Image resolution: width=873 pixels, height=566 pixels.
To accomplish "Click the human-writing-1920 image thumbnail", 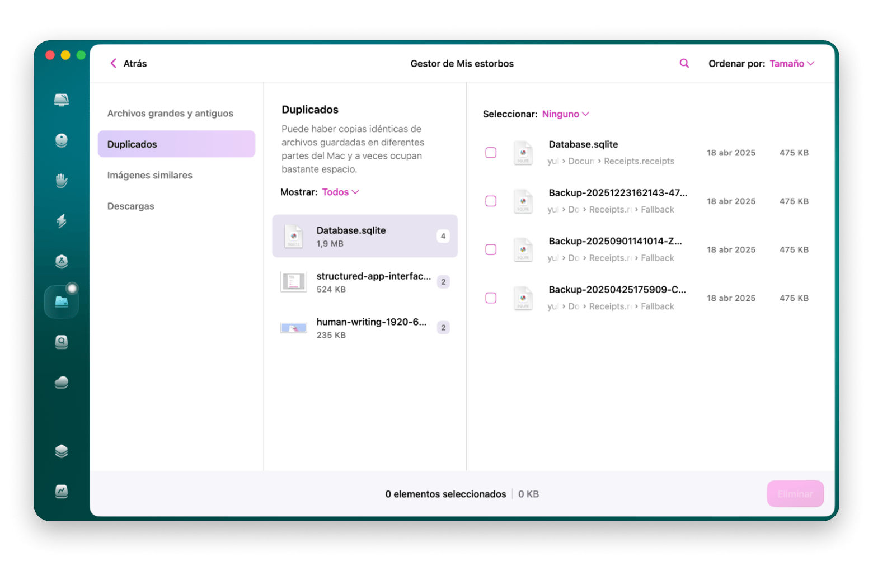I will click(294, 328).
